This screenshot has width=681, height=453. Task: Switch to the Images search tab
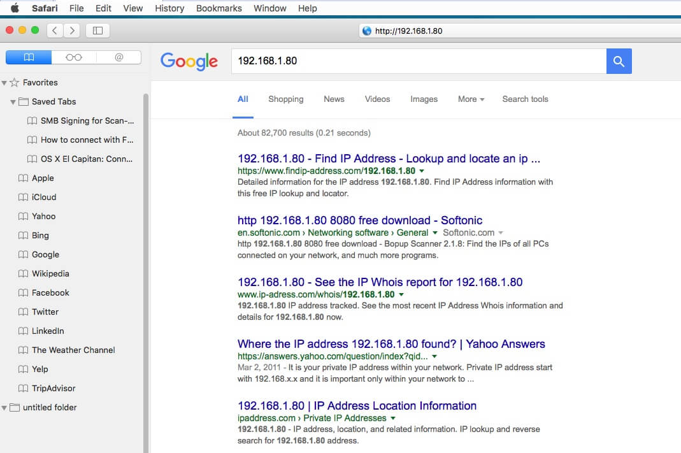point(424,99)
